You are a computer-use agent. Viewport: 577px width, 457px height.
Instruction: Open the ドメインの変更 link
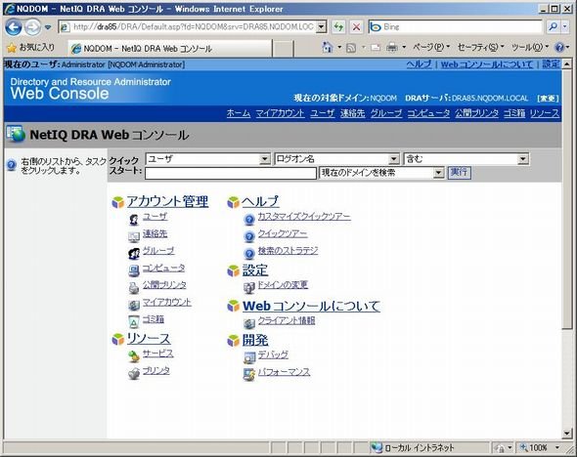coord(283,285)
